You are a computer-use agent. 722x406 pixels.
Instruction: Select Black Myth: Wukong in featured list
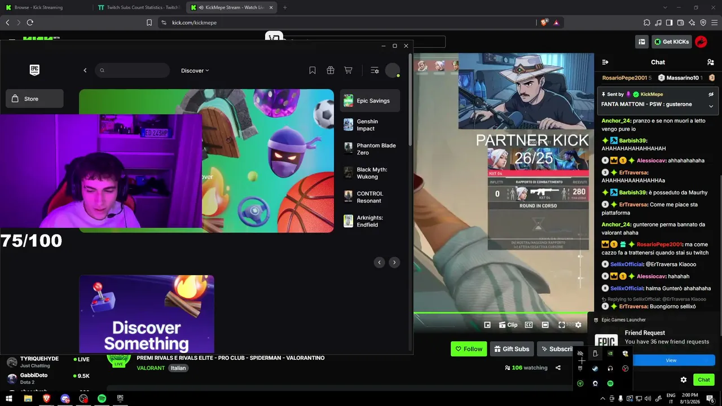[x=370, y=173]
